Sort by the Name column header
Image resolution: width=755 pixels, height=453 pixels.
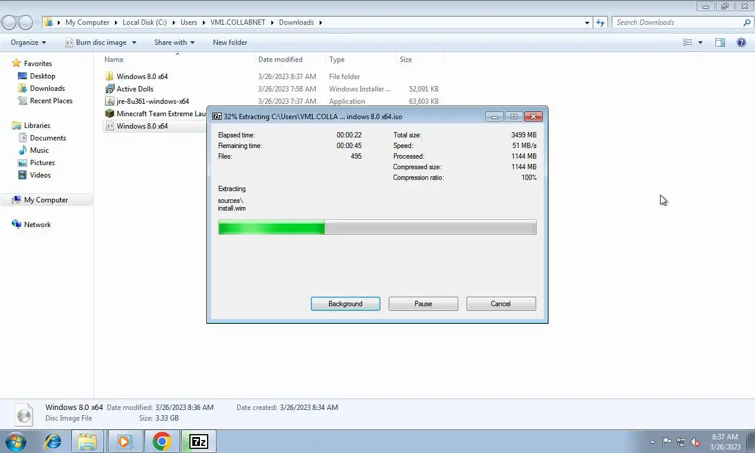coord(114,60)
